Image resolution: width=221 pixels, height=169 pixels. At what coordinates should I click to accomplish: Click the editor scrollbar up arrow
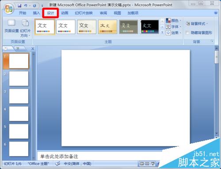click(x=217, y=48)
